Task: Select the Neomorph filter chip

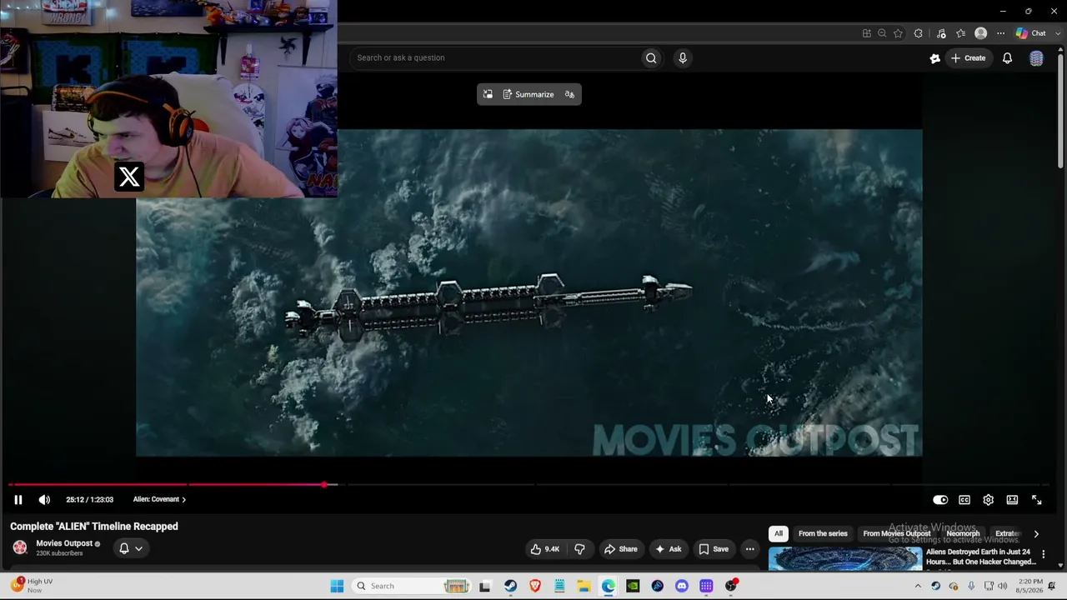Action: point(963,533)
